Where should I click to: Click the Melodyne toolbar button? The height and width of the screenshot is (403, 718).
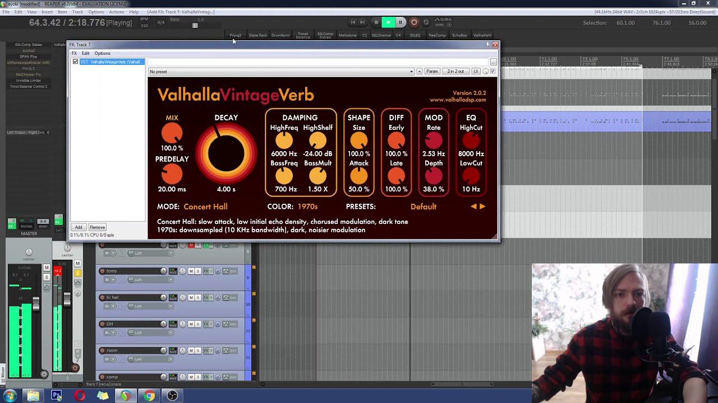click(x=348, y=35)
